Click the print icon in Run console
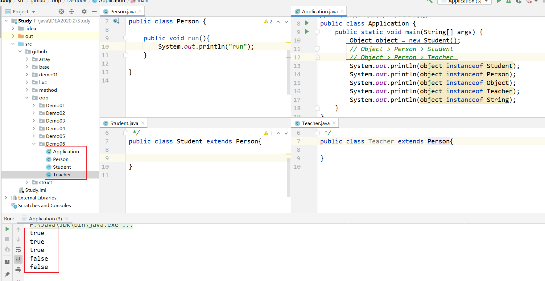This screenshot has width=545, height=281. [18, 270]
